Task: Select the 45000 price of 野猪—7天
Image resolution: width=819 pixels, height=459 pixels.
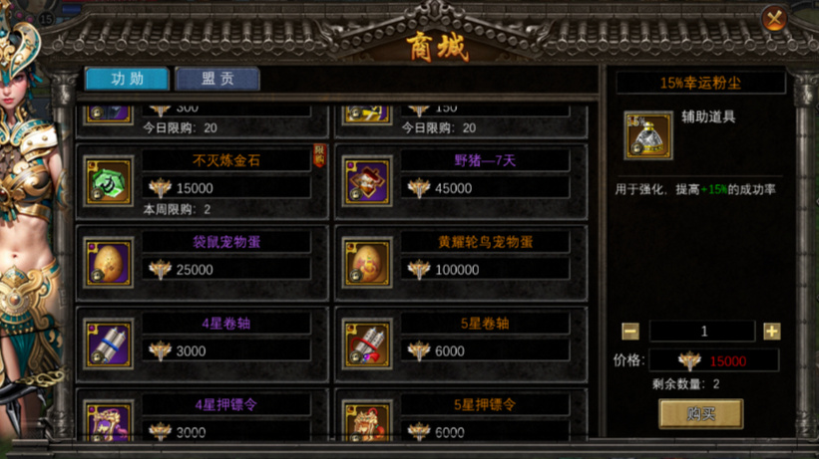Action: pos(453,188)
